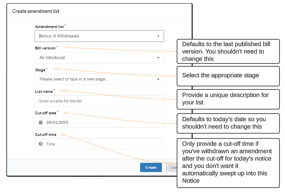Click the Amendment list field label

tap(49, 27)
